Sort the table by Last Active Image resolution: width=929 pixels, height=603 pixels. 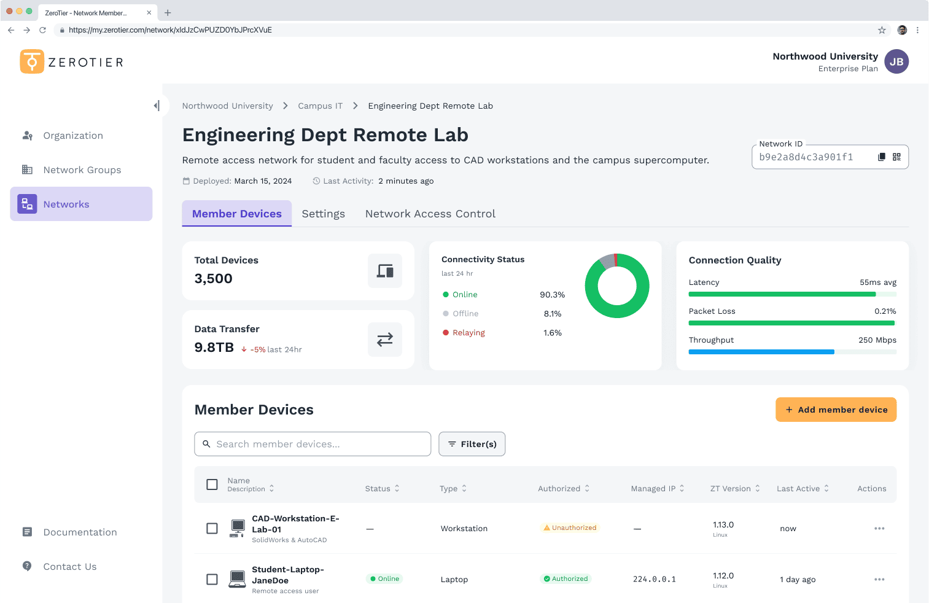coord(803,489)
